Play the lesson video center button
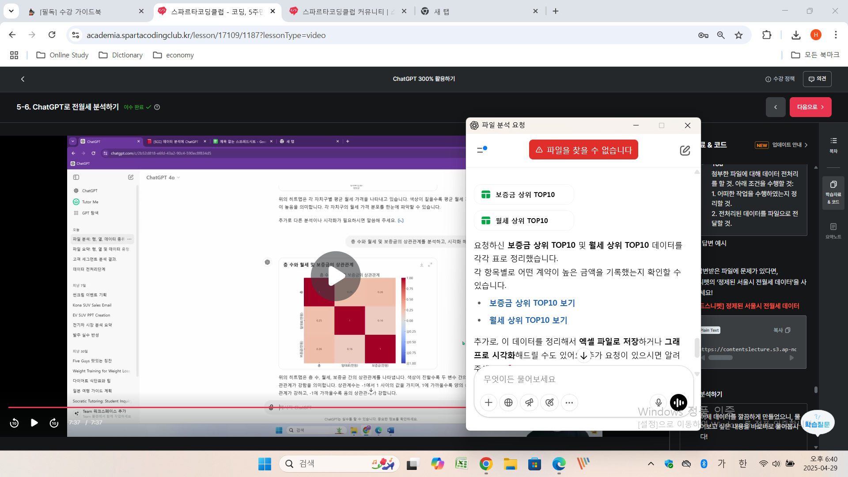 [x=336, y=276]
